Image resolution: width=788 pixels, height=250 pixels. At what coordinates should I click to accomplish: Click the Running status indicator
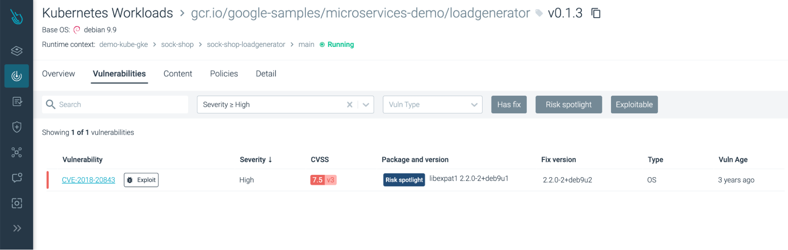337,44
